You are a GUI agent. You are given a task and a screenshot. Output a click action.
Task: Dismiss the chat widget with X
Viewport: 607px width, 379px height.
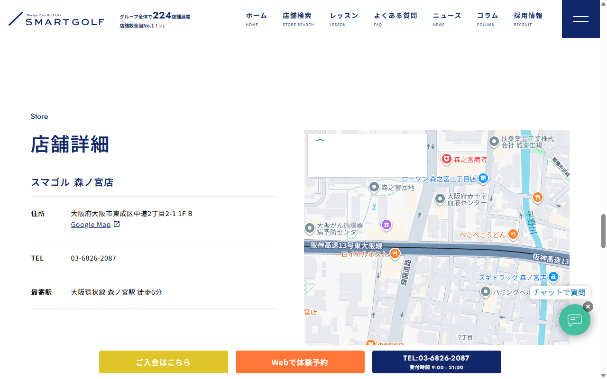coord(588,307)
